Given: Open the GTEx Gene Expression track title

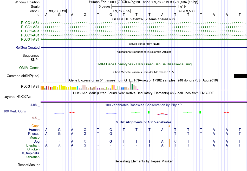Looking at the screenshot, I should coord(144,80).
